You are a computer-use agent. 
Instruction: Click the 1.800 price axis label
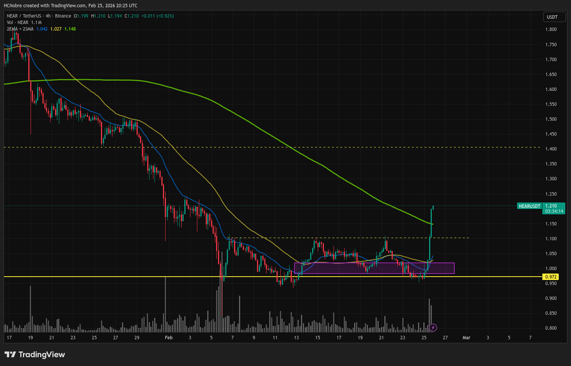(551, 29)
